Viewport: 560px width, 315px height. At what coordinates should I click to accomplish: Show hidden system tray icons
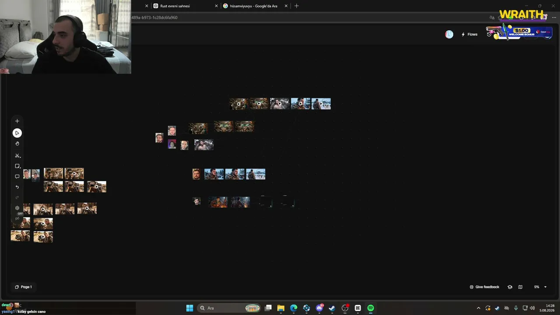click(x=478, y=308)
